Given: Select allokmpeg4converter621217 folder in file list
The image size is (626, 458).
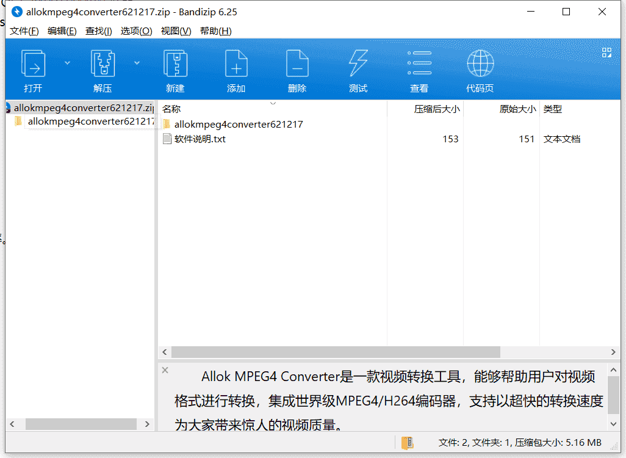Looking at the screenshot, I should pos(239,125).
